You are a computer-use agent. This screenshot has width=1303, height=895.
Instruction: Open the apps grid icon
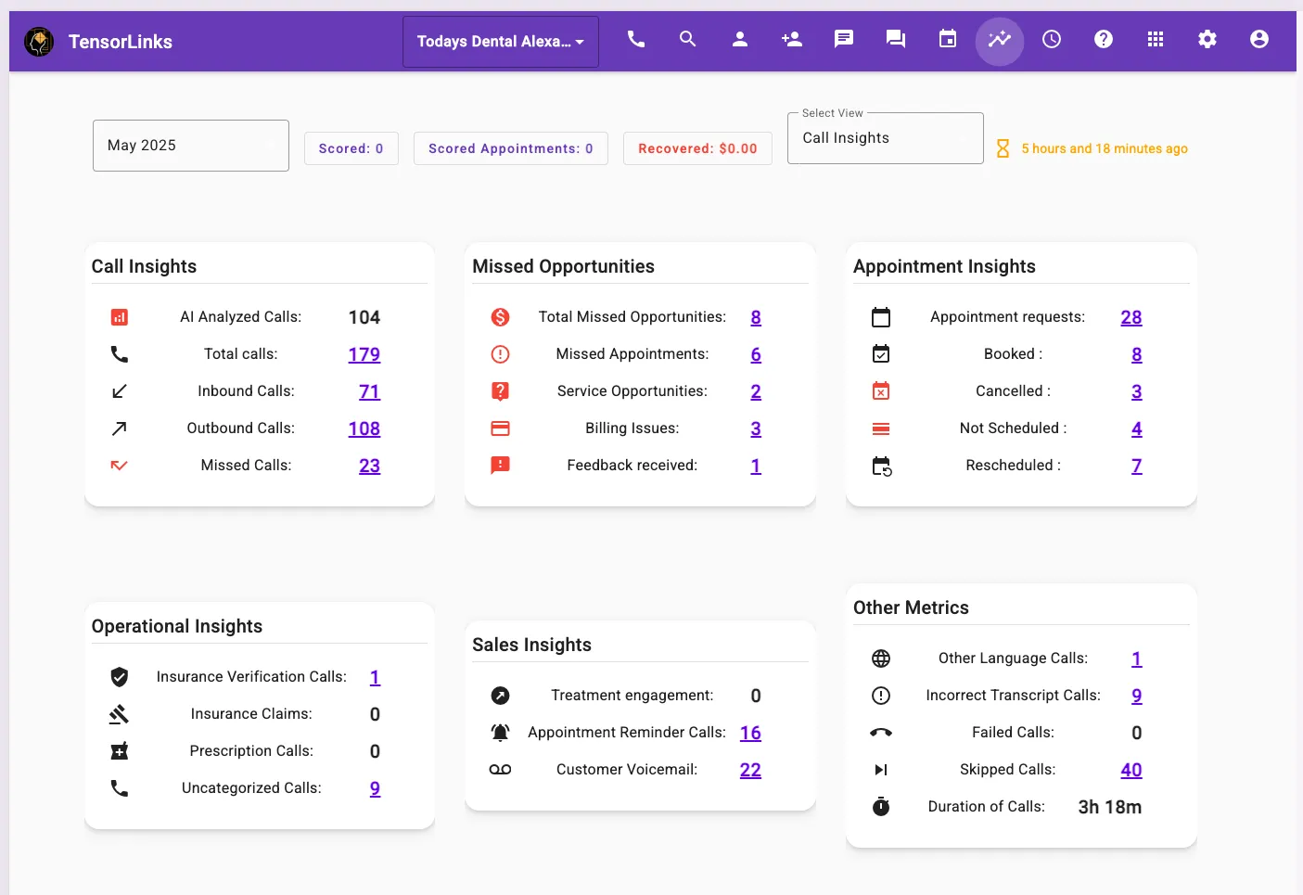click(x=1155, y=40)
